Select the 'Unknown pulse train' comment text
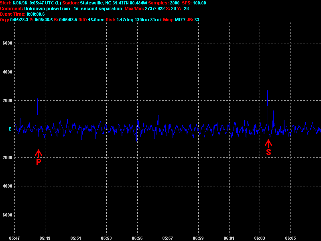The height and width of the screenshot is (241, 321). point(47,8)
